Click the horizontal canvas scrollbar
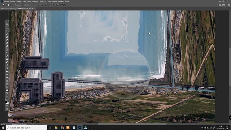Image resolution: width=231 pixels, height=130 pixels. 132,124
